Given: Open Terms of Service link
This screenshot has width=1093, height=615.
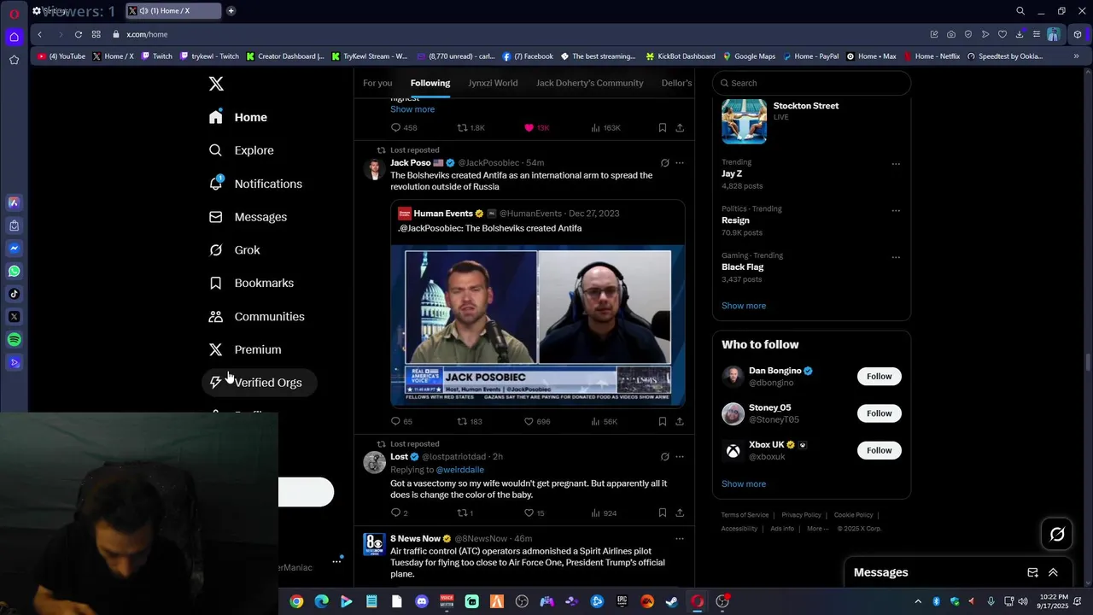Looking at the screenshot, I should (745, 515).
